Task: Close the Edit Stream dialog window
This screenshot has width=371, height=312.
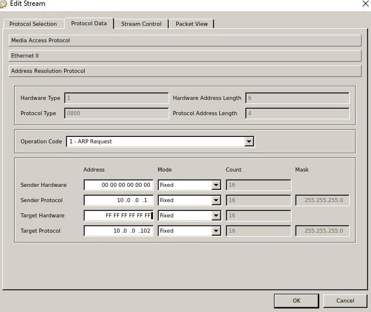Action: click(366, 4)
